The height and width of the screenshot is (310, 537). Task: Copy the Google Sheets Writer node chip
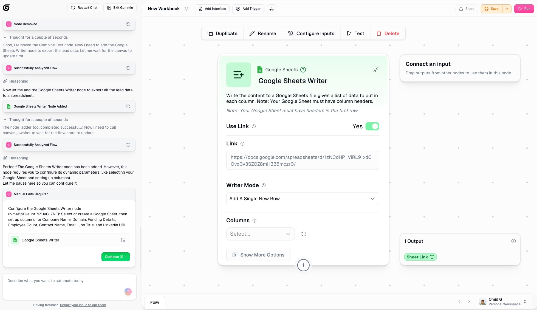[123, 240]
